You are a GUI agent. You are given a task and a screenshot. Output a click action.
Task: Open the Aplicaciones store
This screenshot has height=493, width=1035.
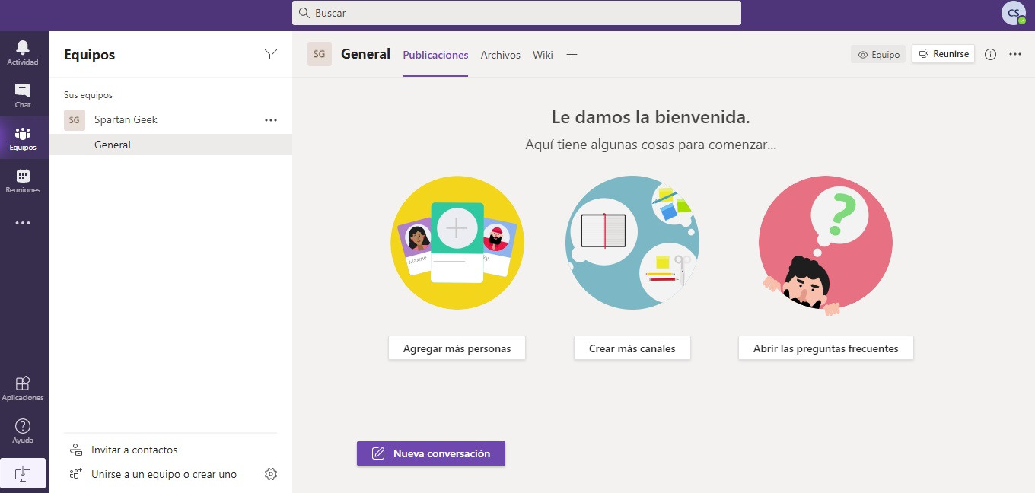tap(23, 388)
